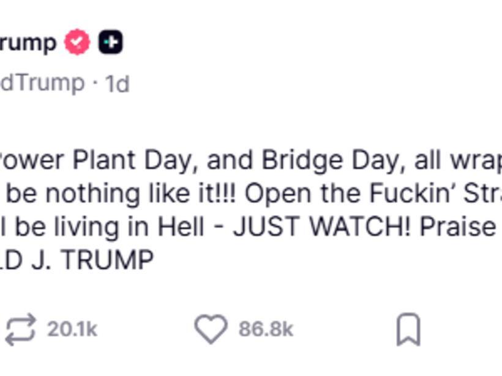Click the verification badge to view details

[76, 41]
